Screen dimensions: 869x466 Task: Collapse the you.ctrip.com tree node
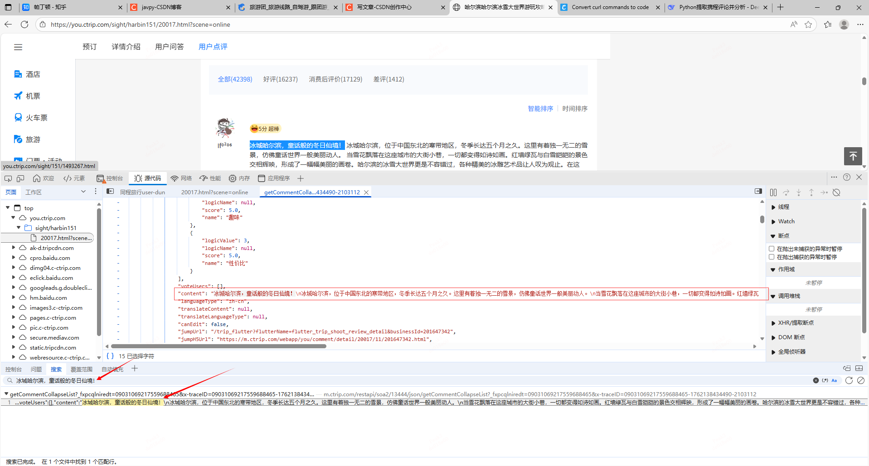13,218
